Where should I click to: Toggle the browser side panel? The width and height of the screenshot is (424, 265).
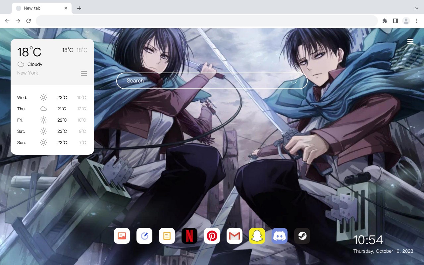coord(396,21)
